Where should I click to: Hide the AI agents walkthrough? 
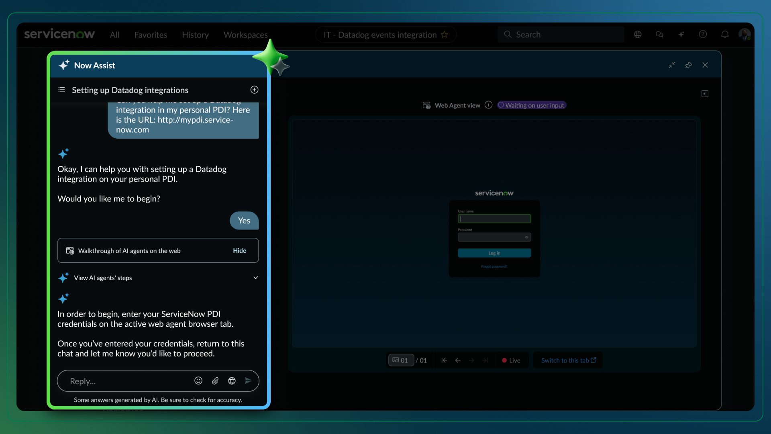click(x=239, y=250)
